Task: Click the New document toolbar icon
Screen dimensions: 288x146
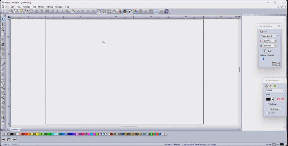Action: click(5, 11)
